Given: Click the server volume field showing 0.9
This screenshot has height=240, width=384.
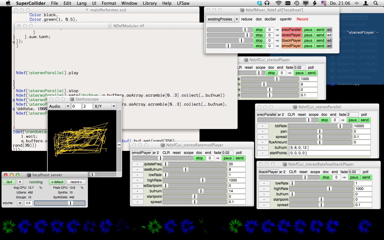Looking at the screenshot, I should (x=28, y=203).
